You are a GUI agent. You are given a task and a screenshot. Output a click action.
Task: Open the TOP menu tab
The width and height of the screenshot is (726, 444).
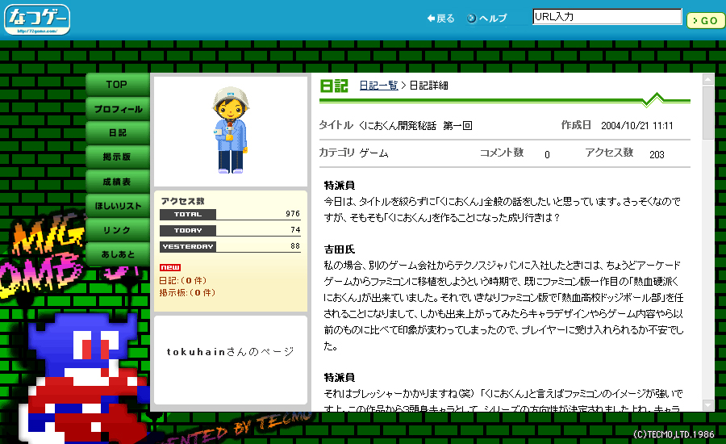tap(118, 85)
